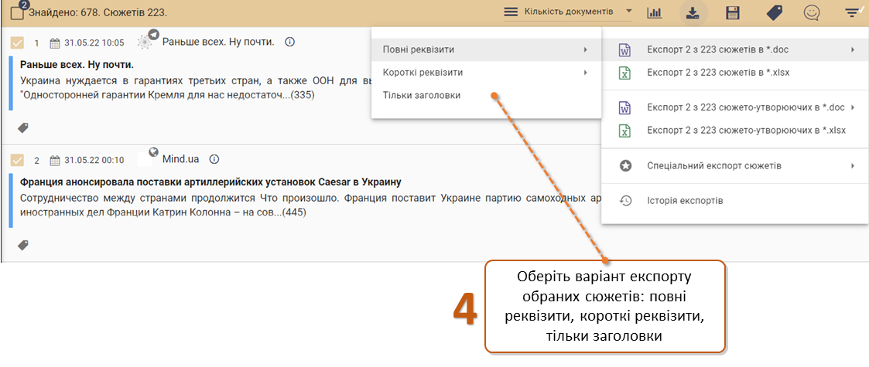Click calendar icon for 31.05.22 00:10
The width and height of the screenshot is (869, 367).
coord(55,161)
